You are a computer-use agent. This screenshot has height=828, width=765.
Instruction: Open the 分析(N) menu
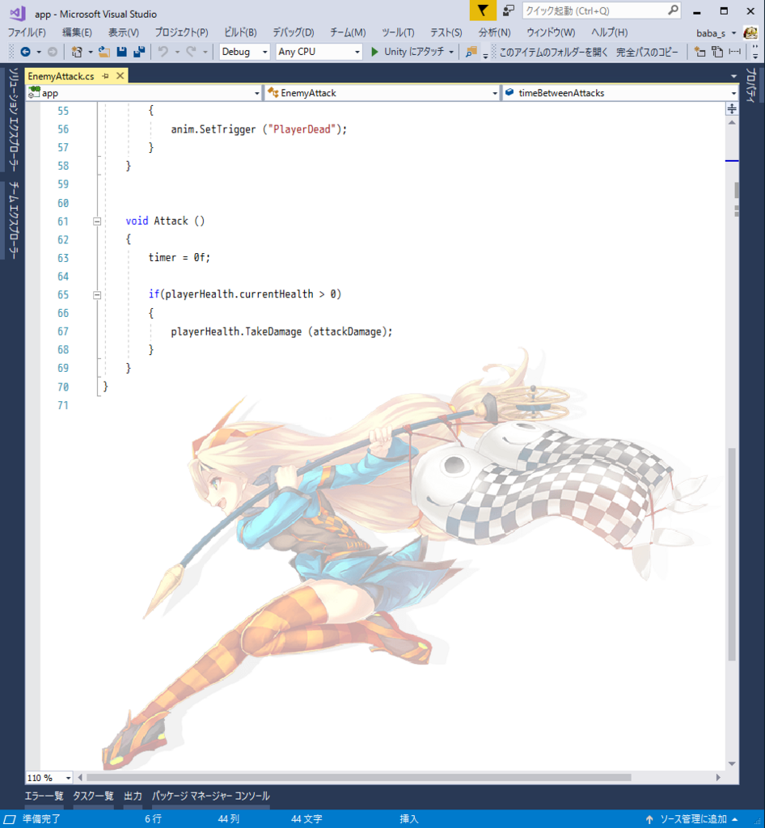(x=494, y=32)
